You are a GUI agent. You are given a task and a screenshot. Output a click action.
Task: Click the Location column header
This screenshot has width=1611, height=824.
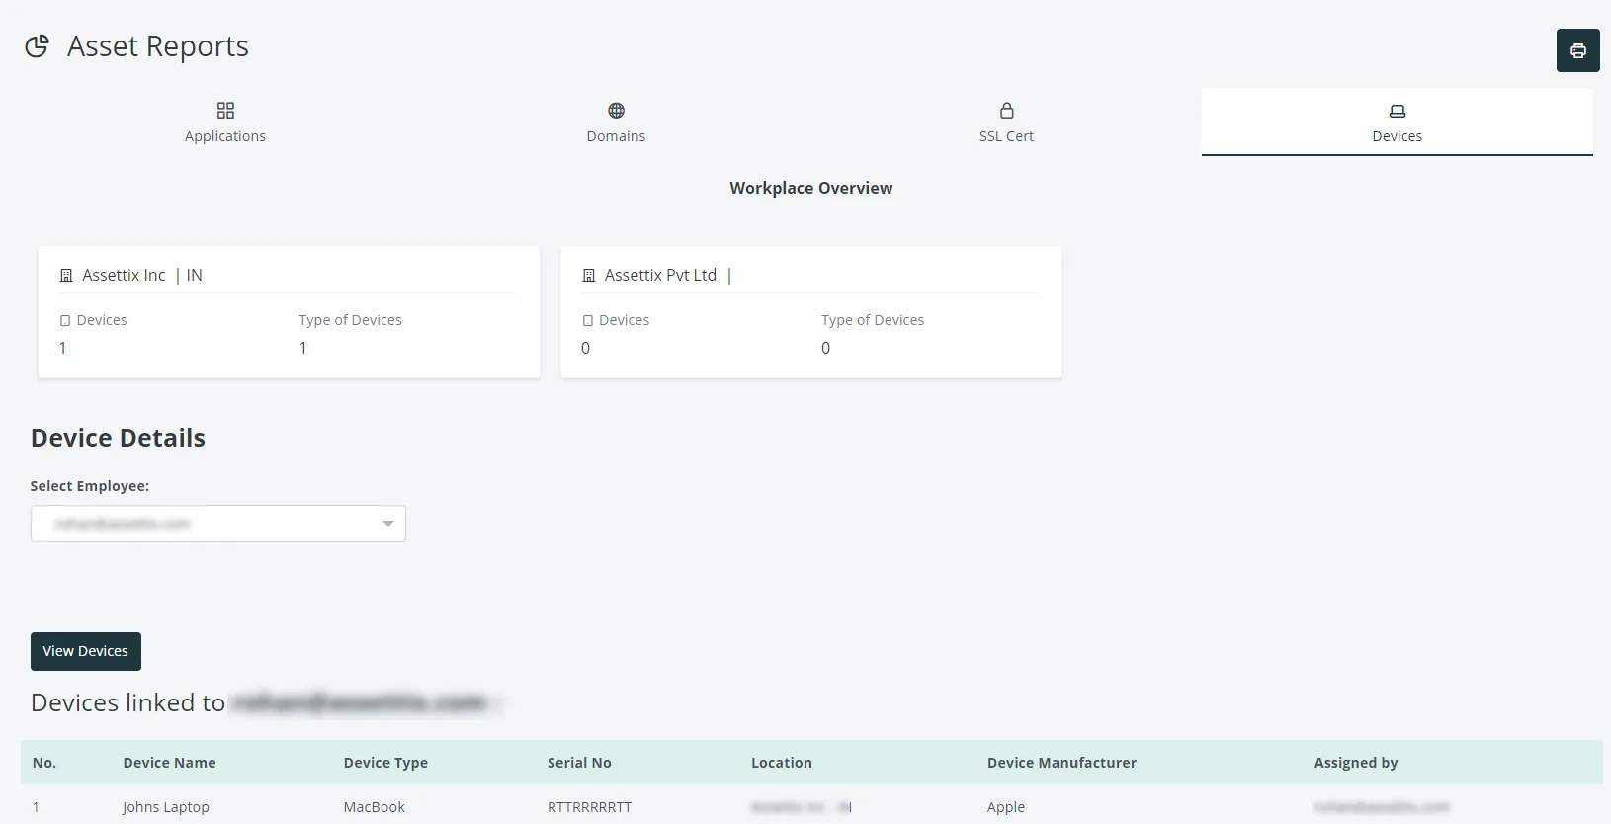click(x=782, y=763)
